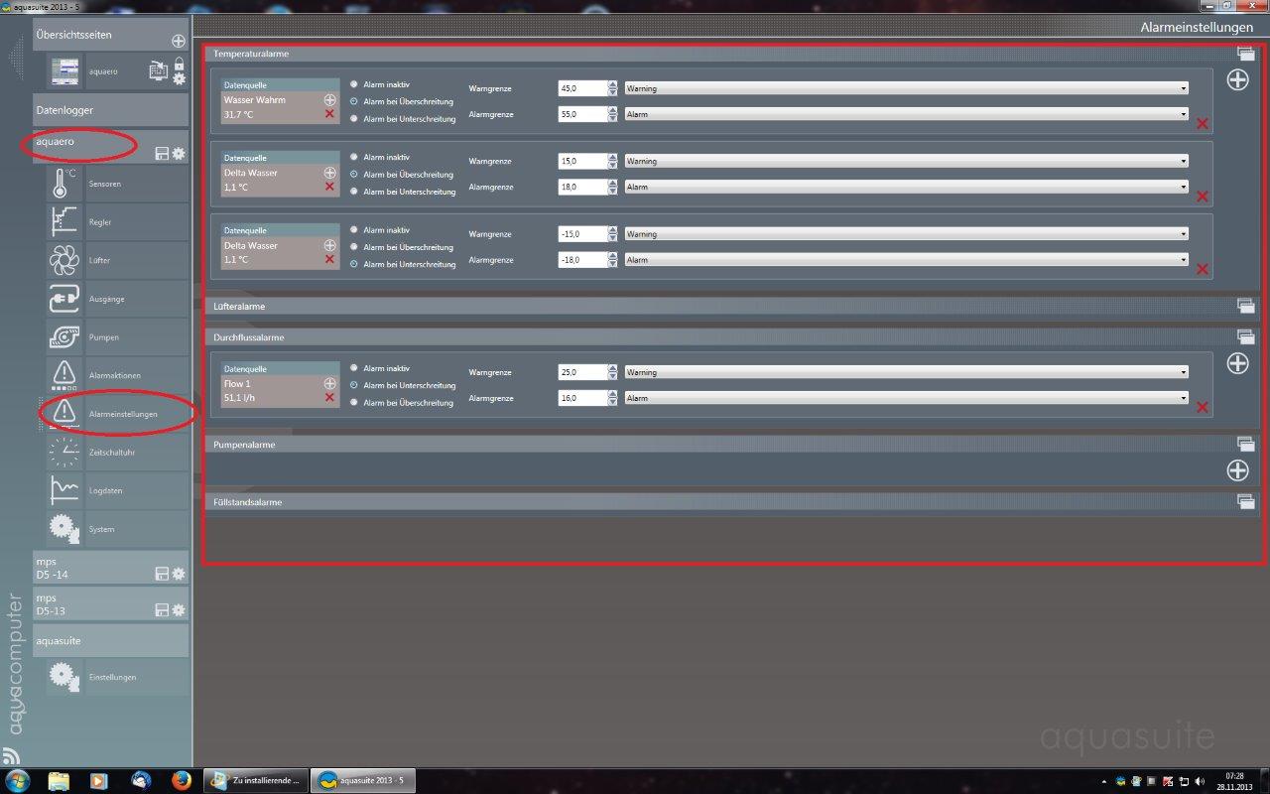Go to the Lüfter page
The image size is (1270, 794).
click(116, 260)
